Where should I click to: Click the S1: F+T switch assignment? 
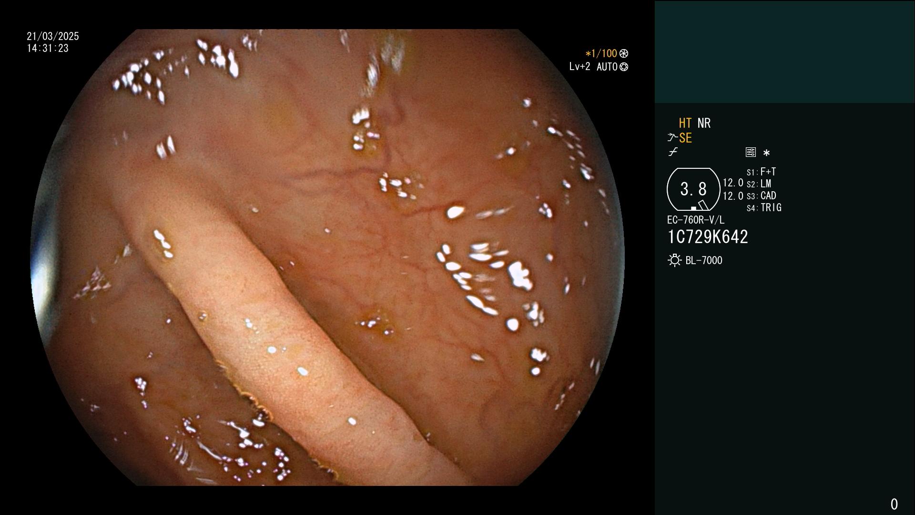pos(761,172)
